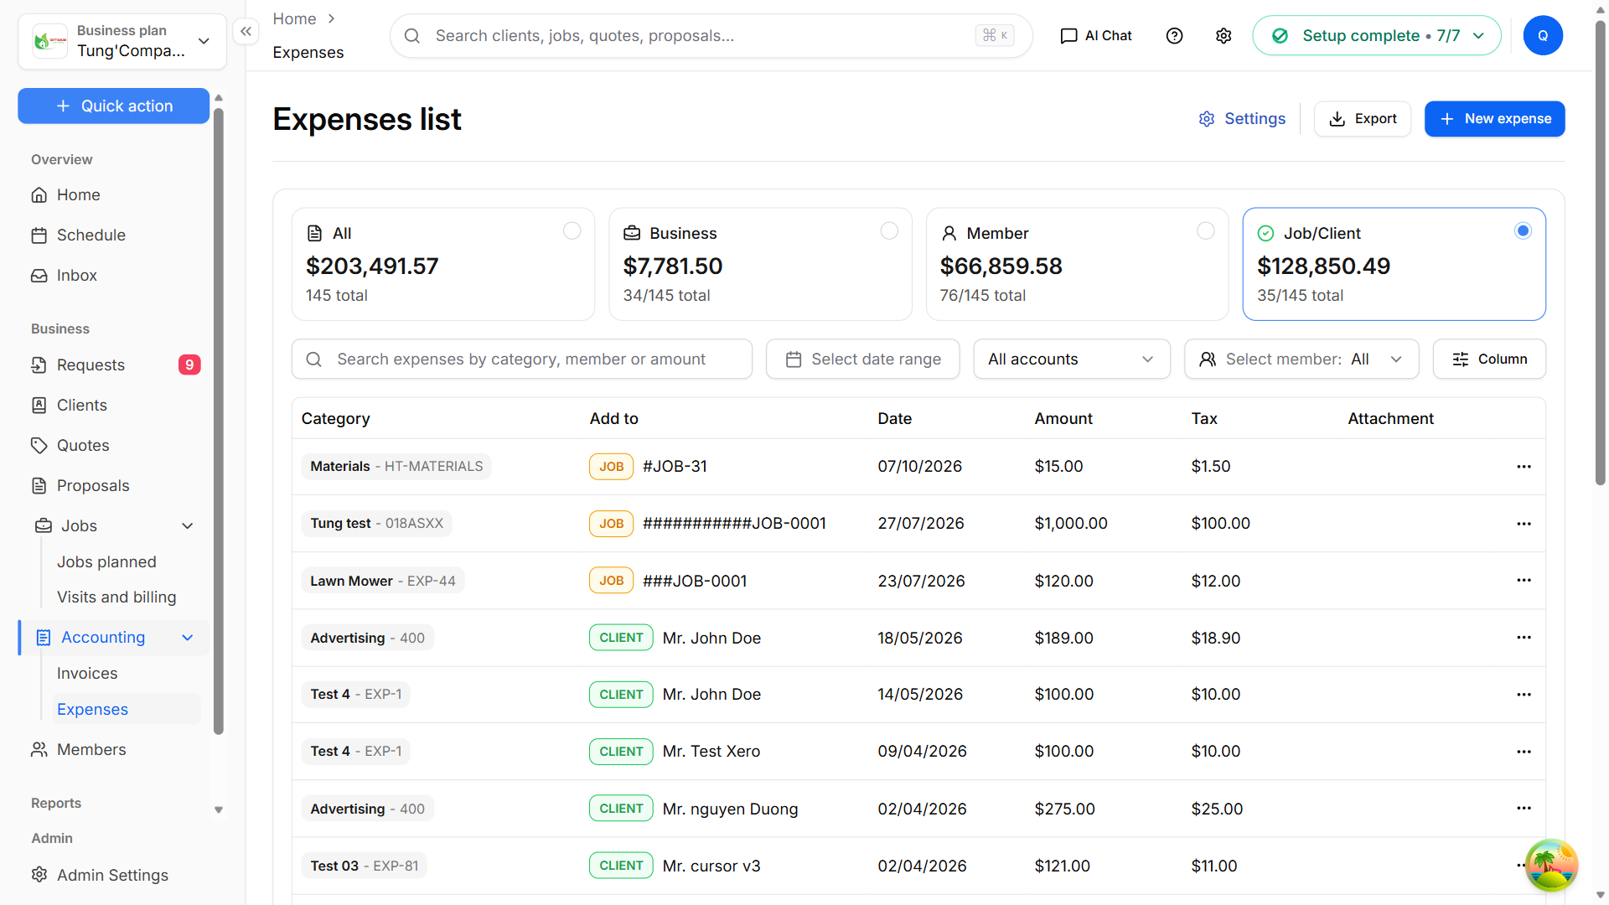The image size is (1609, 905).
Task: Focus the search expenses by category field
Action: click(x=521, y=359)
